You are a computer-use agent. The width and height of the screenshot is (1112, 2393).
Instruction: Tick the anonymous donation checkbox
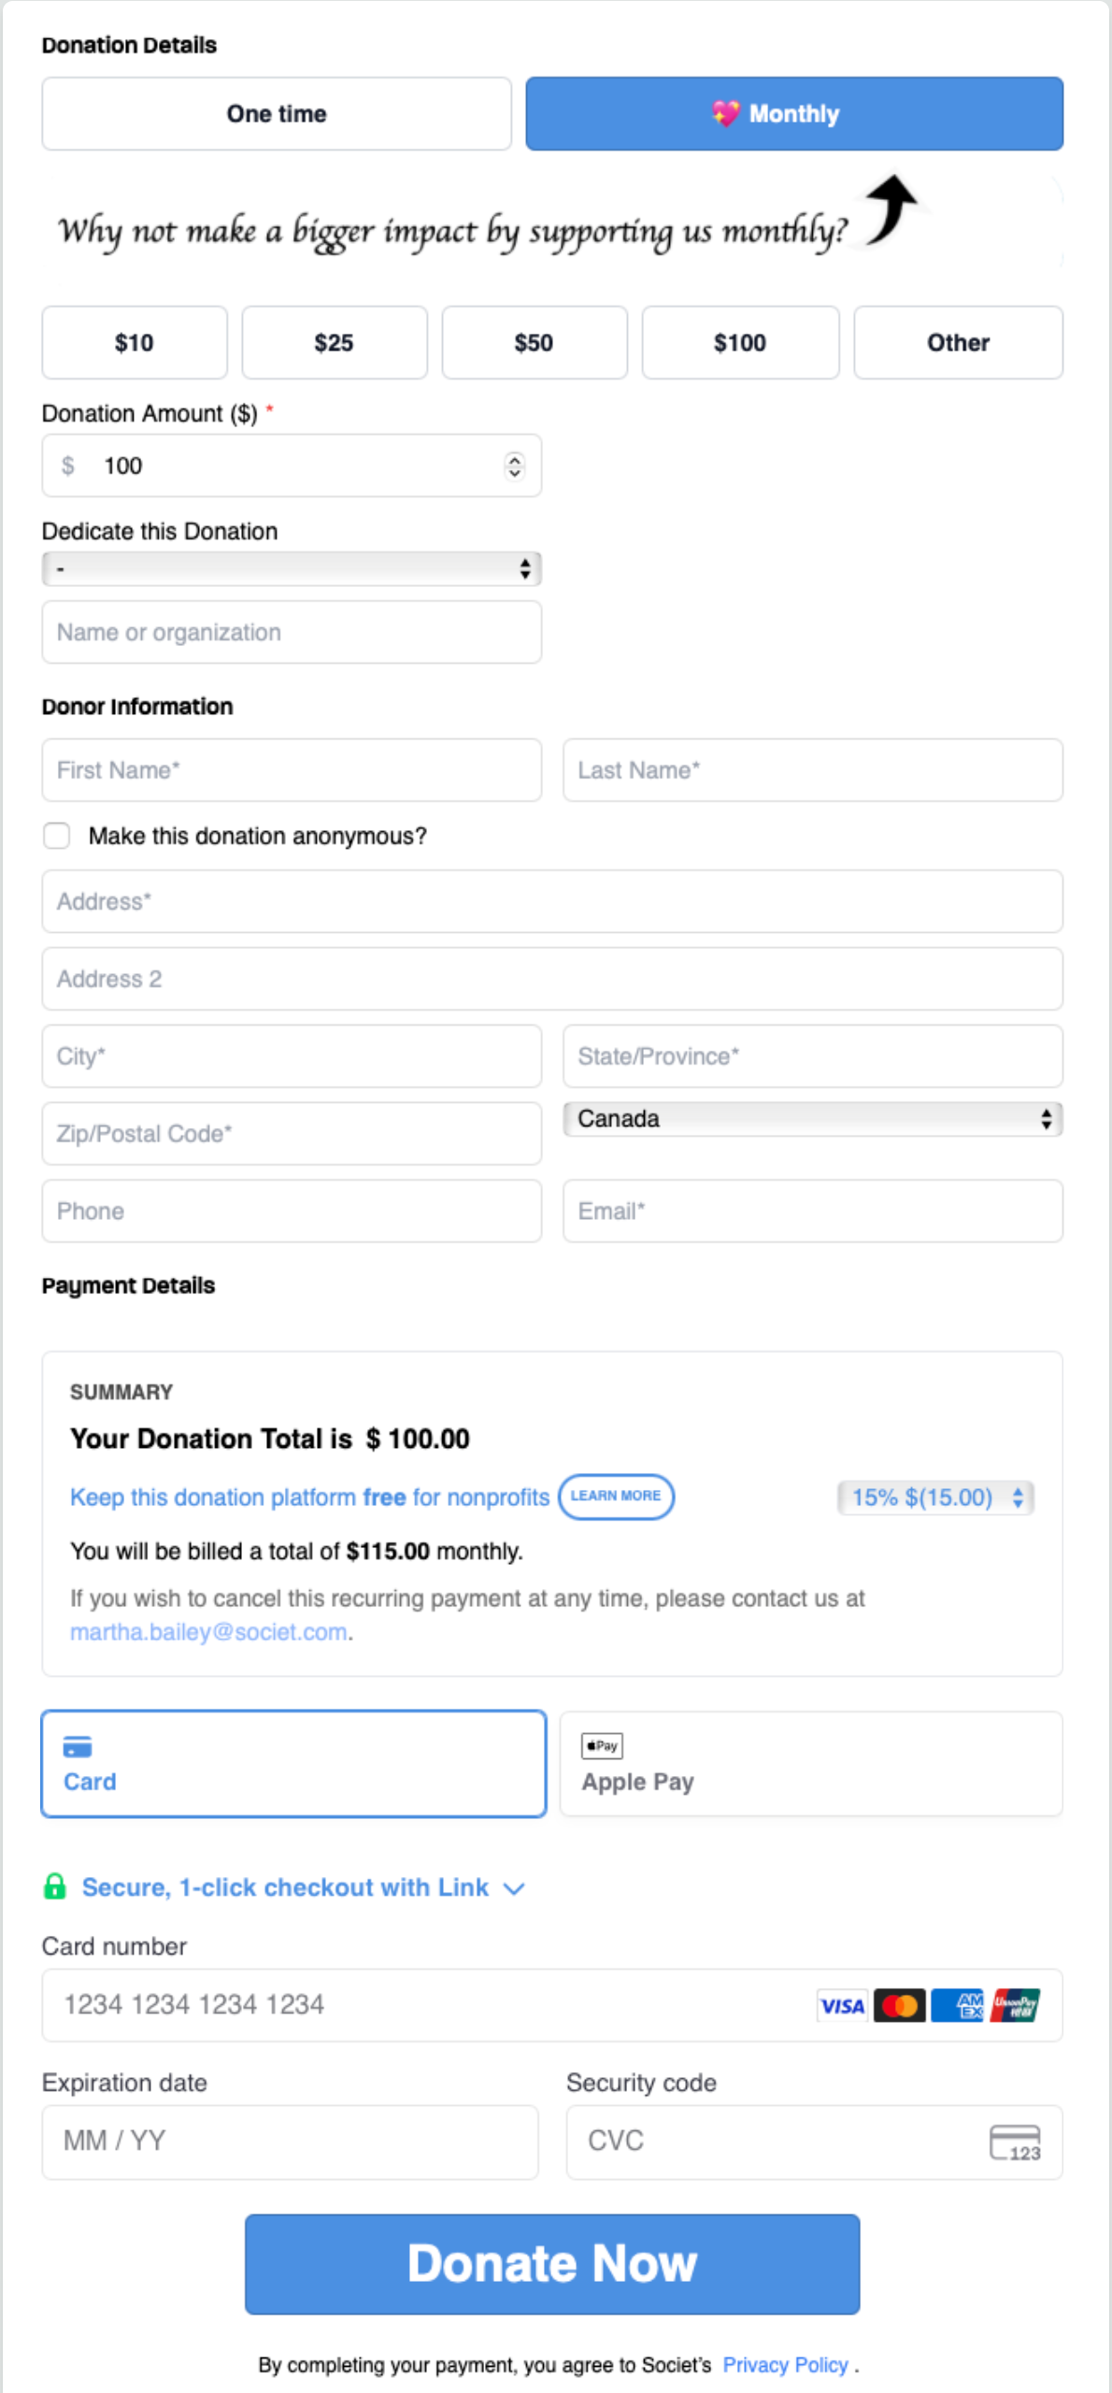57,836
